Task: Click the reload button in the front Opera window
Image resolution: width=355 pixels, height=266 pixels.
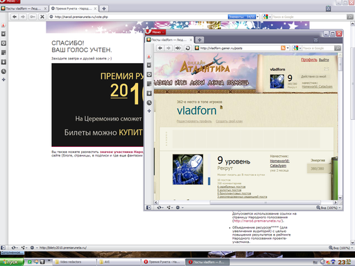Action: coord(188,48)
